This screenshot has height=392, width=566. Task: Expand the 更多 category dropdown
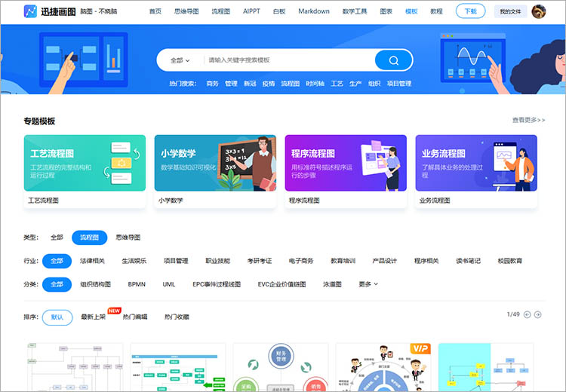click(368, 284)
